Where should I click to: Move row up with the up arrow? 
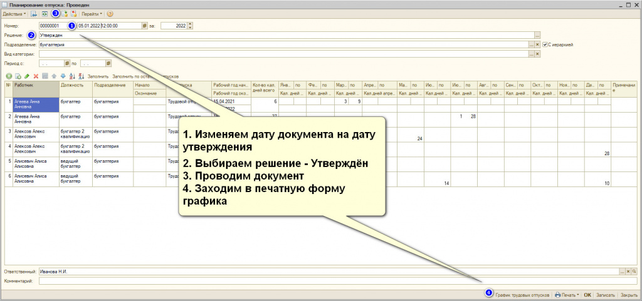(x=54, y=76)
